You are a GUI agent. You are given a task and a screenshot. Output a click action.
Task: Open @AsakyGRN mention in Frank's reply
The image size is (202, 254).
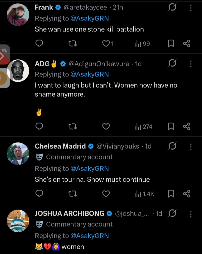click(89, 18)
